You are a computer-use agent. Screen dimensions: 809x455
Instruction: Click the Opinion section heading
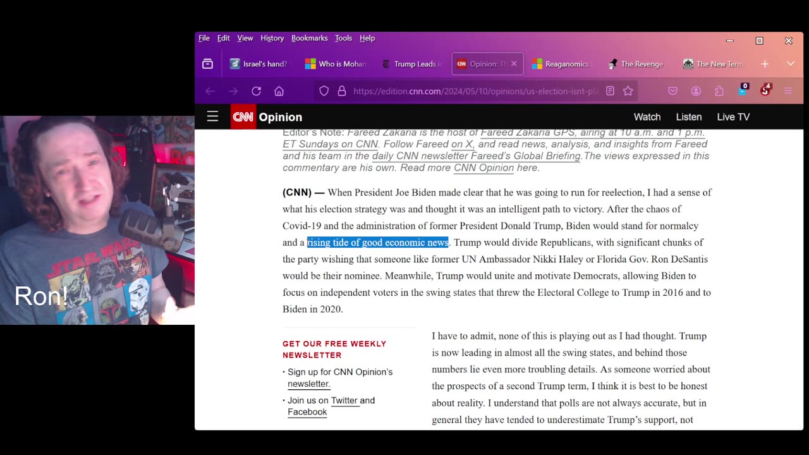(281, 117)
